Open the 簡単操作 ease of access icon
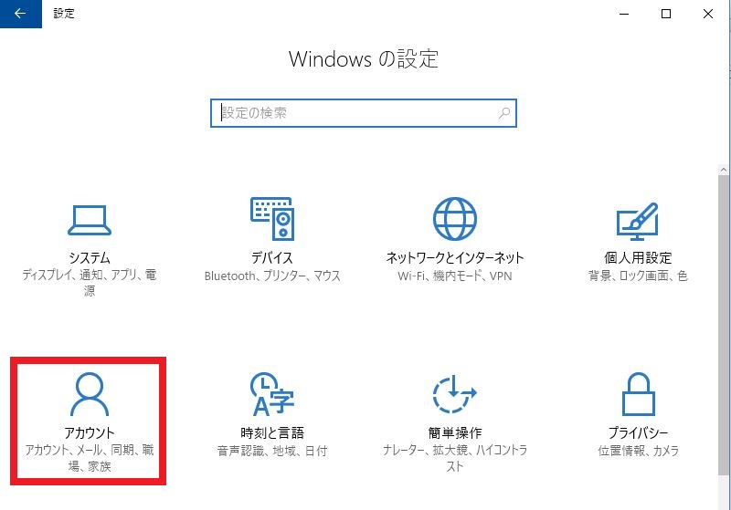The image size is (731, 510). click(454, 394)
